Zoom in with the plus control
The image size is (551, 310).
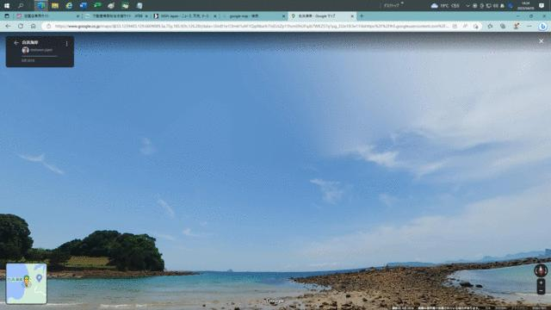click(541, 282)
